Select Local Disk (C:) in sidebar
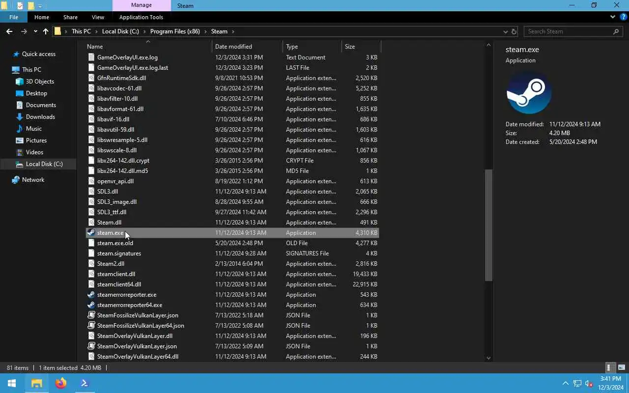 pyautogui.click(x=38, y=164)
